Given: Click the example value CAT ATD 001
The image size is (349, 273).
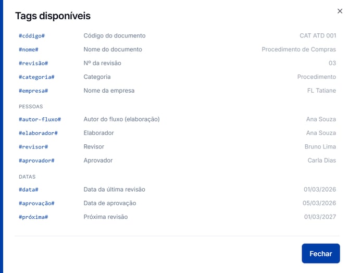Looking at the screenshot, I should (x=318, y=35).
